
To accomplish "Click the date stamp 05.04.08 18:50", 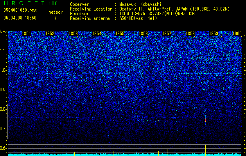I will tap(20, 18).
